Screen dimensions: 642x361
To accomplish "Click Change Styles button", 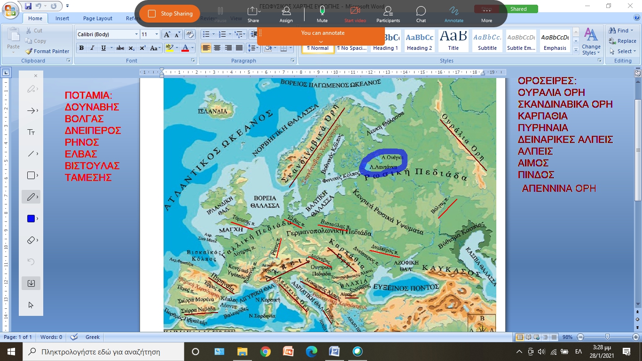I will point(591,41).
